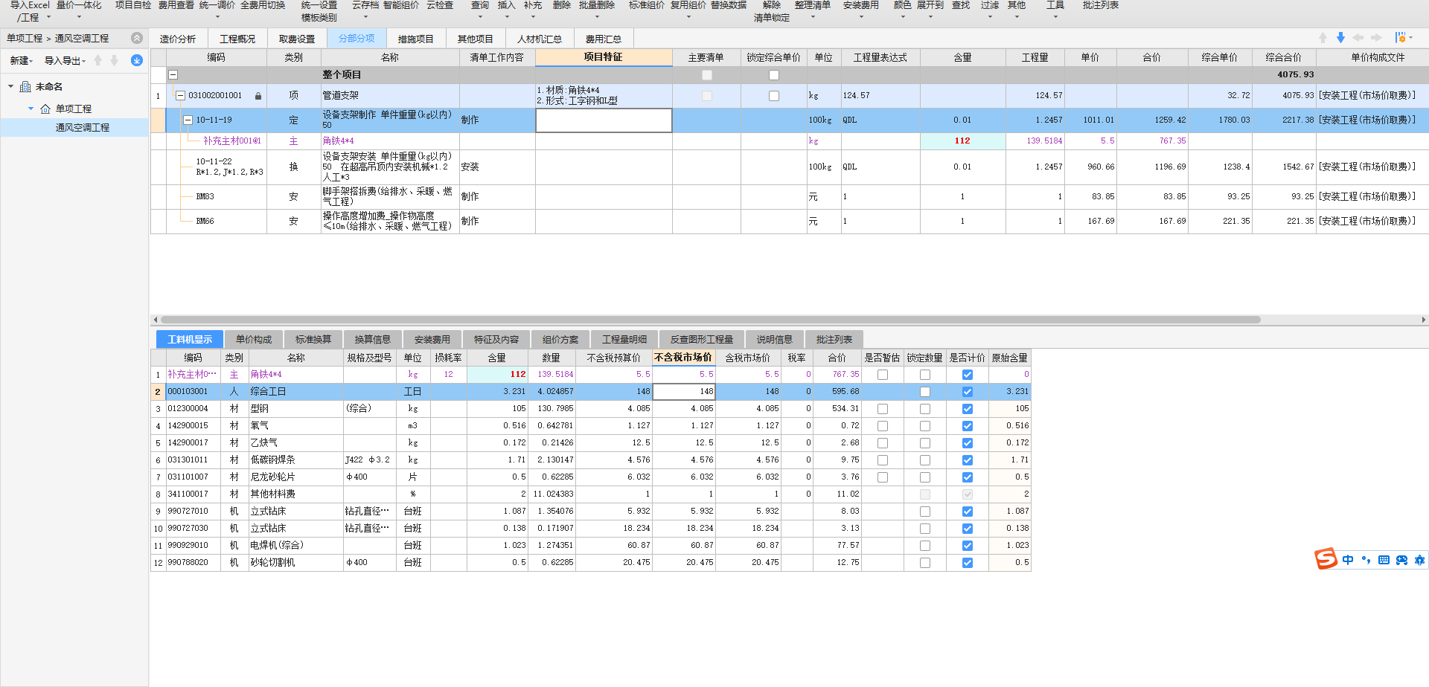
Task: Click the grey right arrow above the table
Action: [1376, 38]
